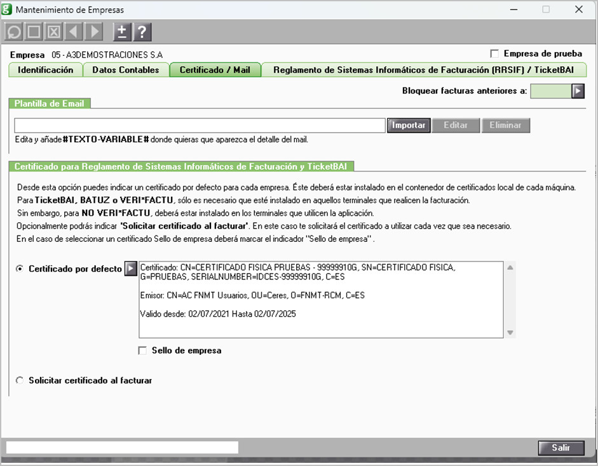Go to previous record with left arrow
The image size is (598, 466).
click(74, 32)
